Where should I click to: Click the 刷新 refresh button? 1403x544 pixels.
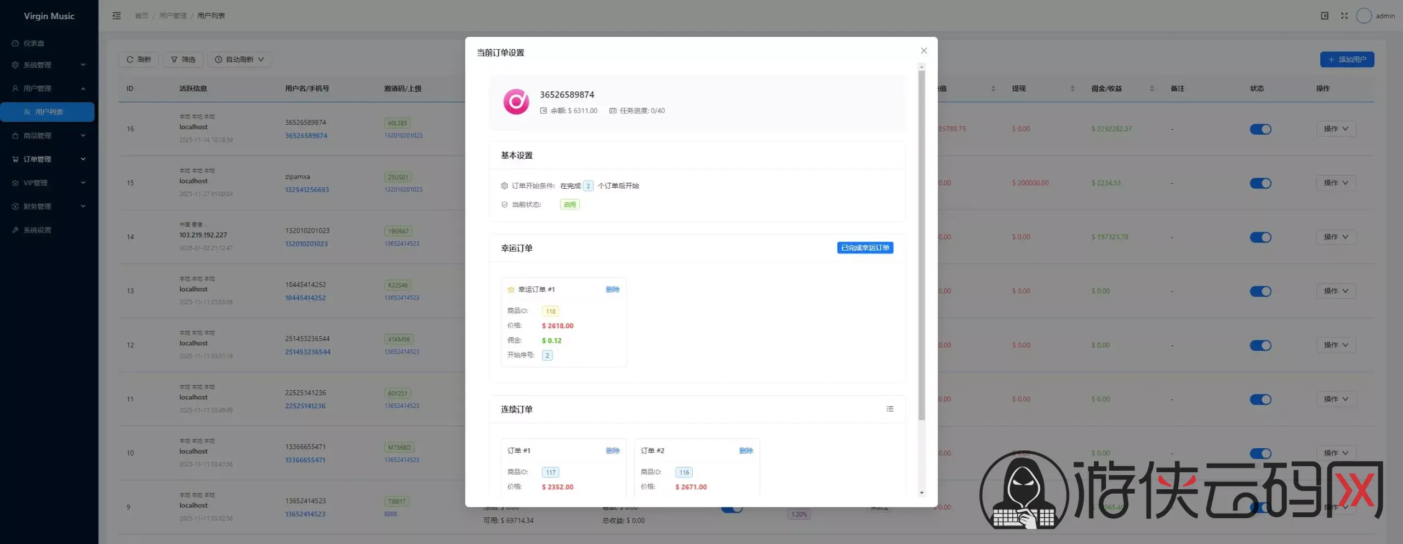tap(139, 60)
